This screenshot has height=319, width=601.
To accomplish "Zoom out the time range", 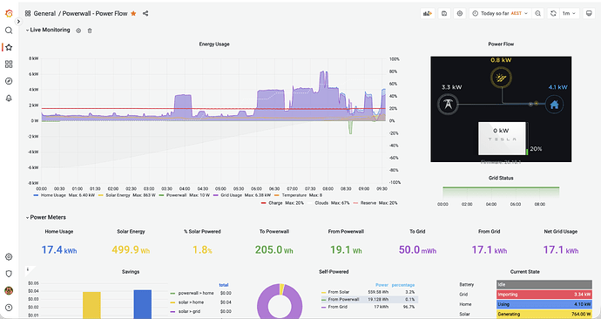I will pos(537,13).
